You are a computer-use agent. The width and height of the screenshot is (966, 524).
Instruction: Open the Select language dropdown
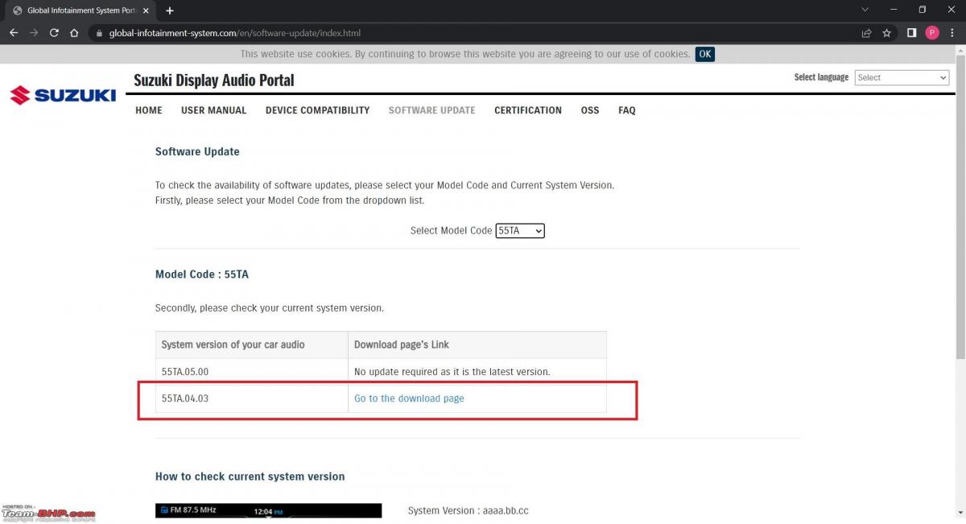(x=902, y=77)
